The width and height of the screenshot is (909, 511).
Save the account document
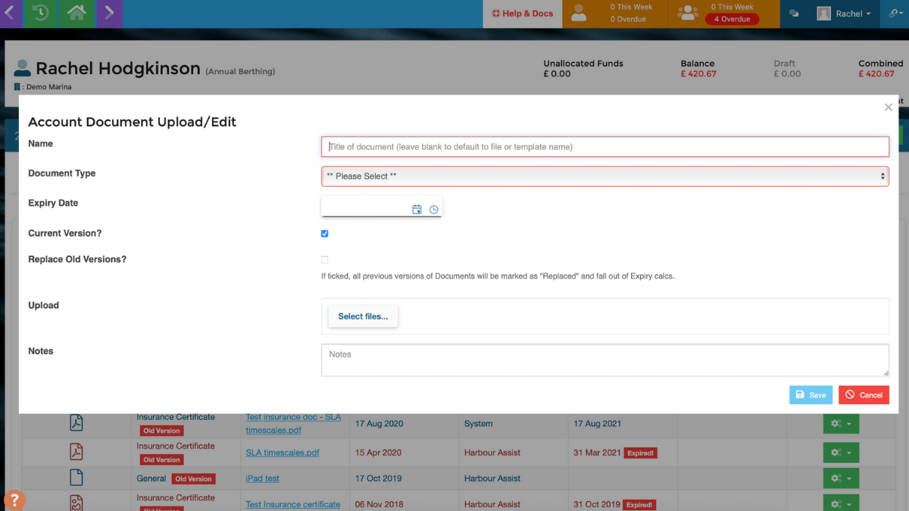pyautogui.click(x=811, y=394)
